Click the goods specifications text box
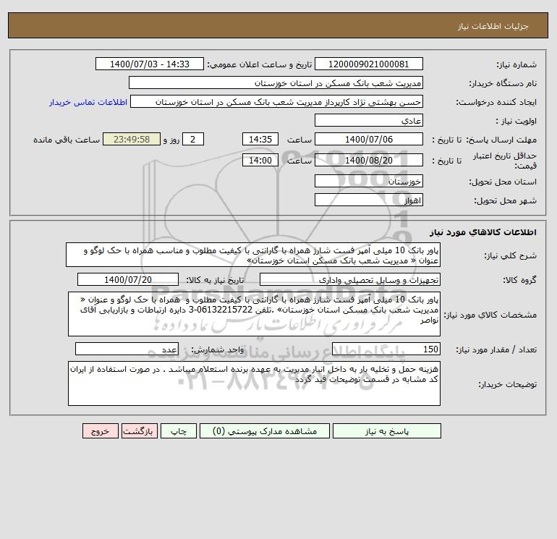Screen dimensions: 557x539 point(254,314)
